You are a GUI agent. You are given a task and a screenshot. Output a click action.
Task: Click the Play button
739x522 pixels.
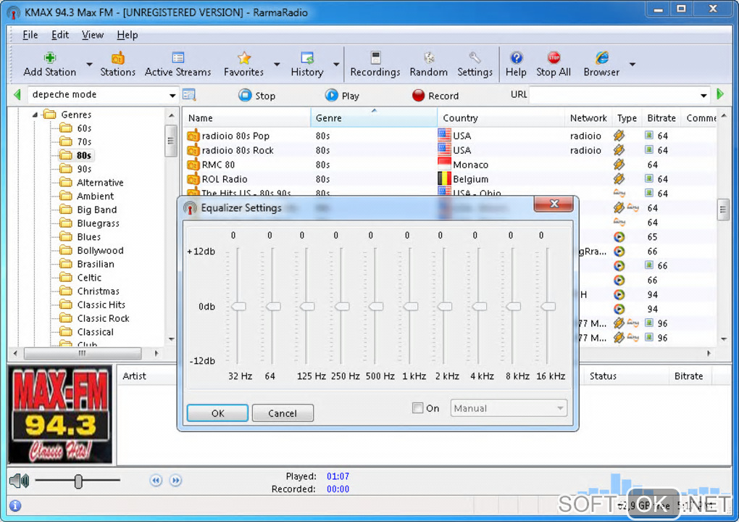point(342,96)
